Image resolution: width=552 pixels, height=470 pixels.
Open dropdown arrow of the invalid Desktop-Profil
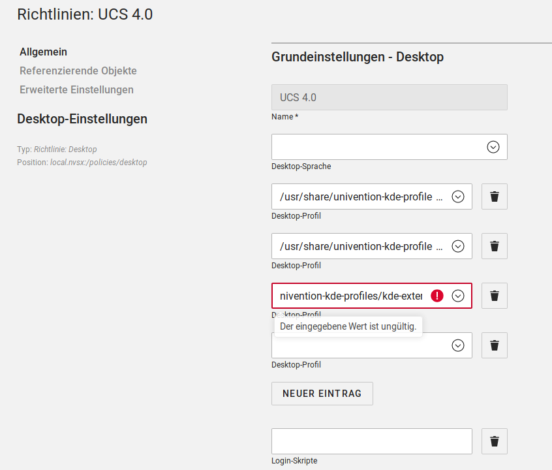[458, 296]
